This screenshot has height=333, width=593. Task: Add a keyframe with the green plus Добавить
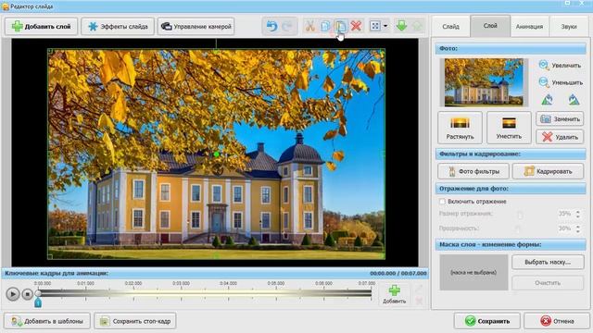394,294
